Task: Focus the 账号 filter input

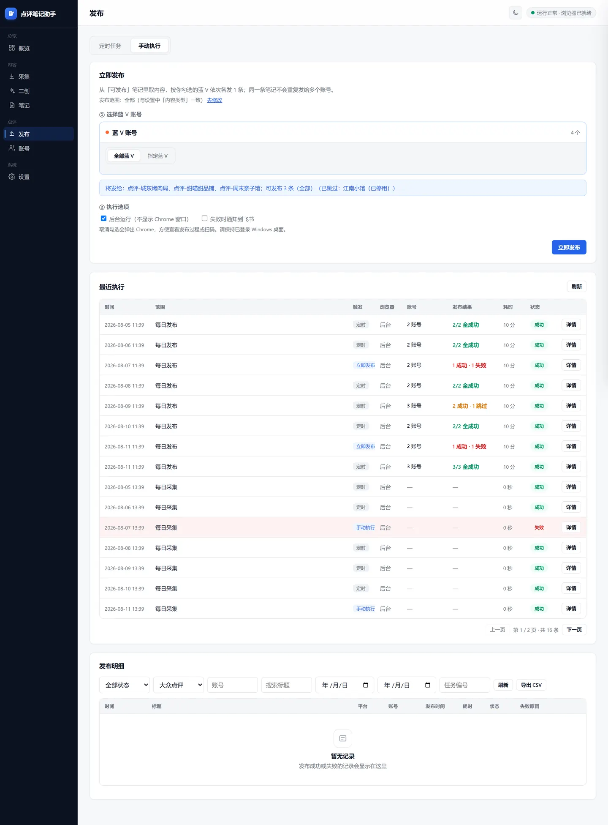Action: click(233, 685)
